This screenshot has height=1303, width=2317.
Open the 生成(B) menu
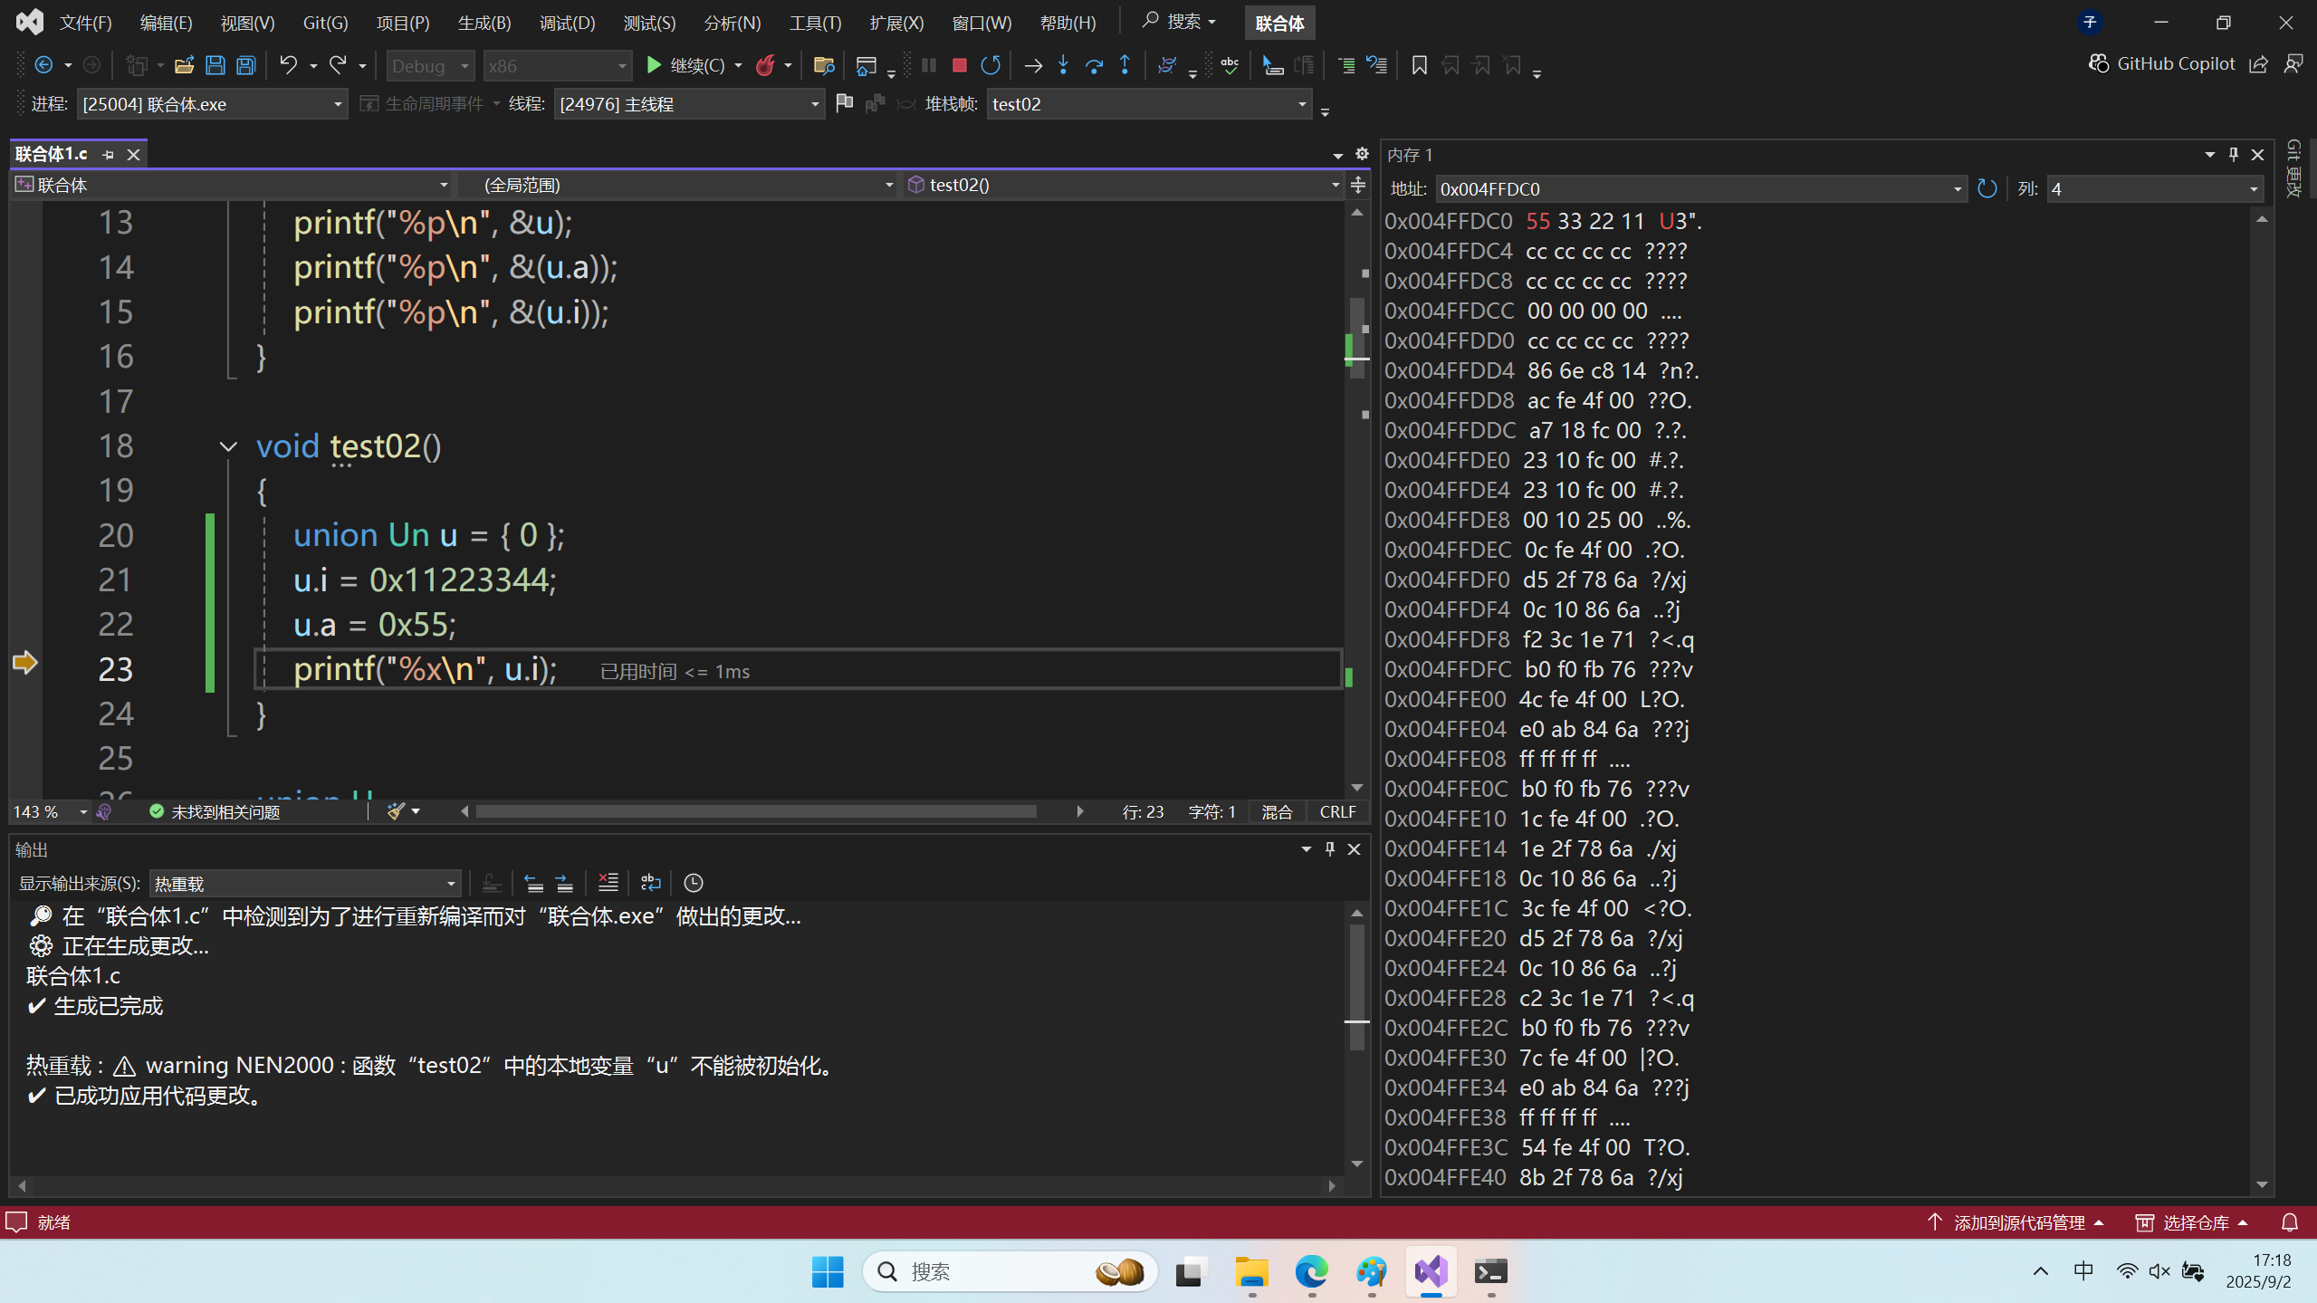[x=484, y=23]
